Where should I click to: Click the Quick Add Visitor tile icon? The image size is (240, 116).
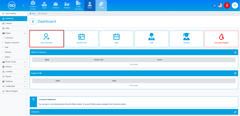(47, 37)
